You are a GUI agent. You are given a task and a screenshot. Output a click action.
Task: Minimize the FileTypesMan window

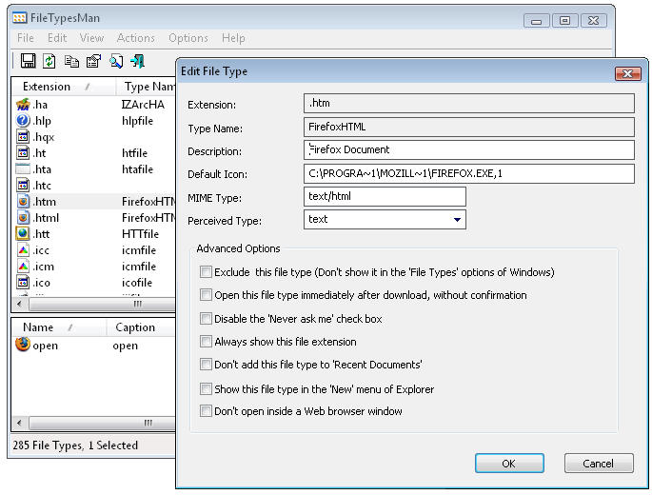tap(537, 21)
